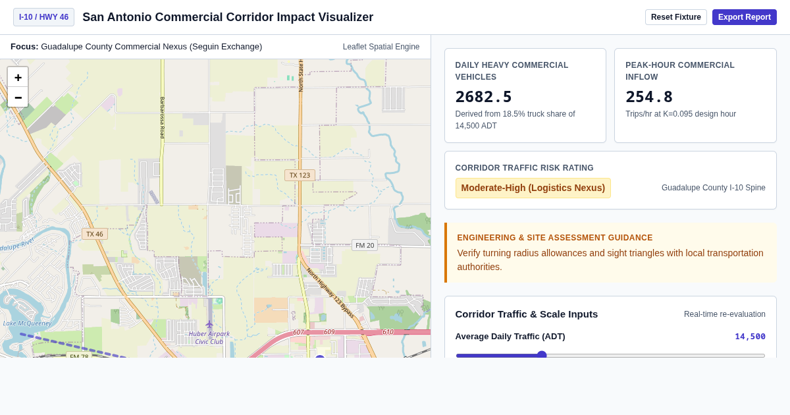
Task: Click the Corridor Traffic Risk Rating heading
Action: click(x=525, y=168)
